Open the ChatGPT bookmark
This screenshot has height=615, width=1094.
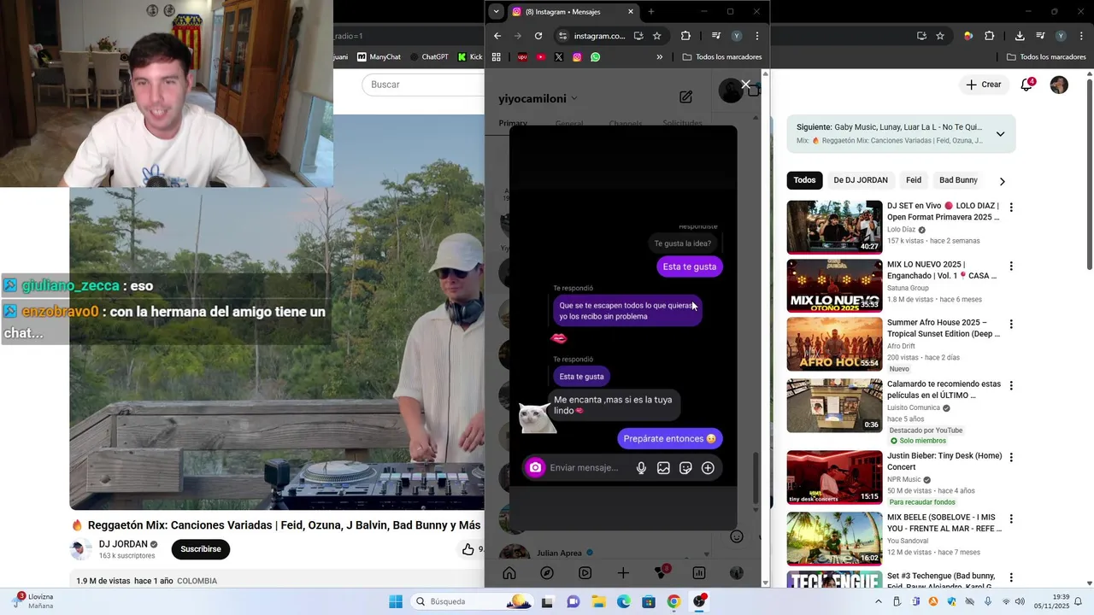coord(429,57)
